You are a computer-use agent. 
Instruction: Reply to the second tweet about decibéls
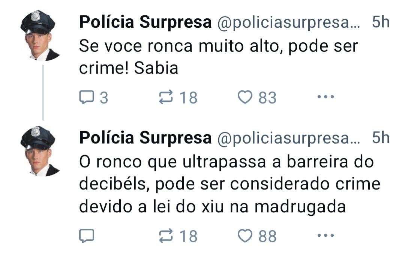(87, 236)
